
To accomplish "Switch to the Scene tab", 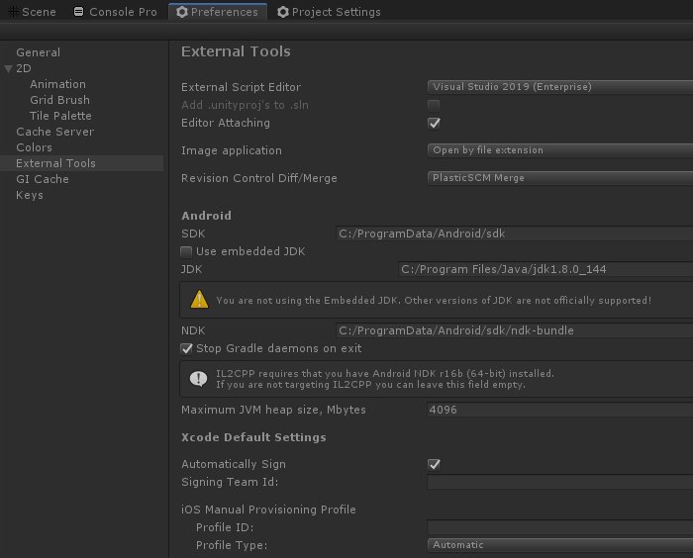I will click(33, 12).
